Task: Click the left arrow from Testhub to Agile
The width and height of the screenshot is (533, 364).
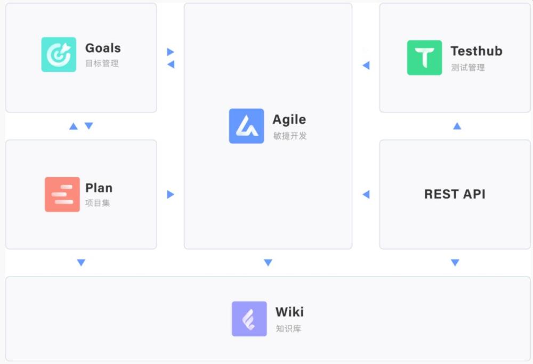Action: point(366,65)
